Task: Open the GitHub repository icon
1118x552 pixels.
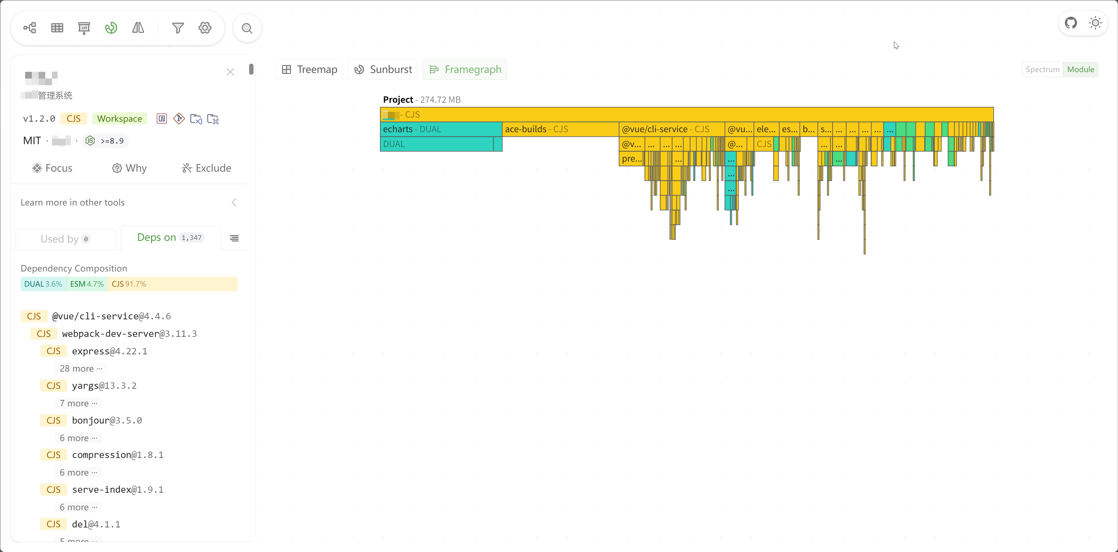Action: click(1071, 23)
